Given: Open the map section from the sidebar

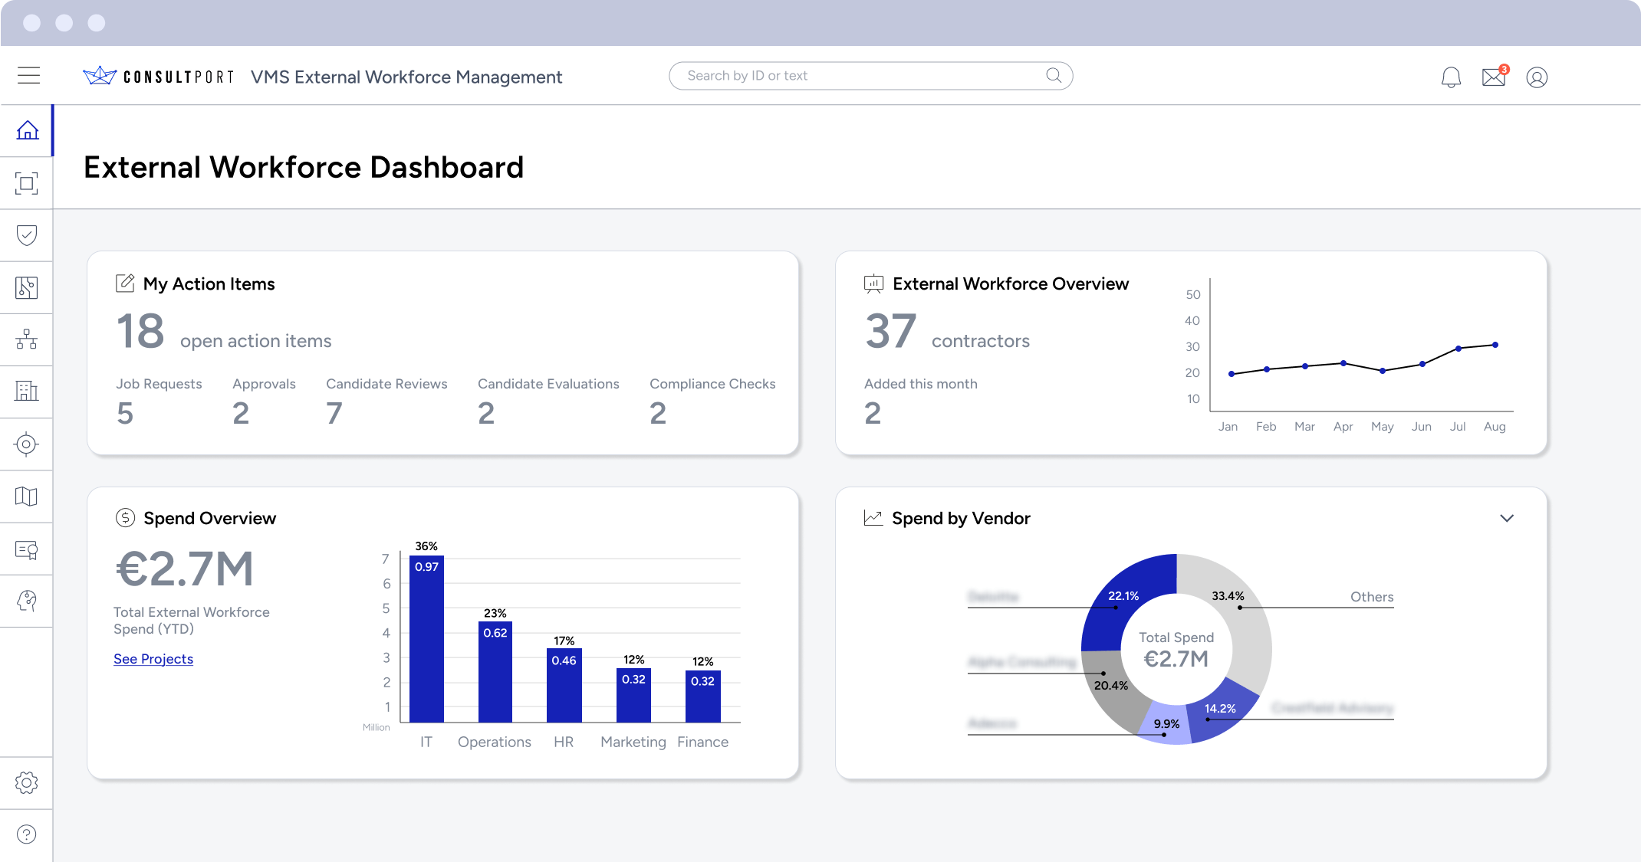Looking at the screenshot, I should point(27,497).
